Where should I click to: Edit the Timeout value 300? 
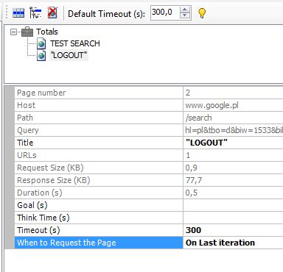click(194, 230)
